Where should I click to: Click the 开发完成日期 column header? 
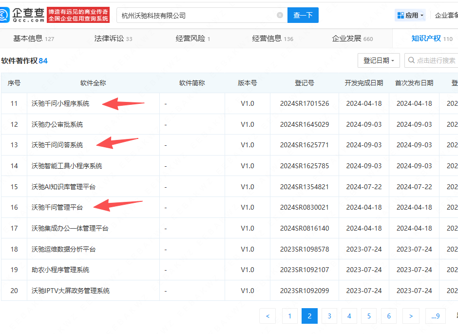(x=364, y=83)
